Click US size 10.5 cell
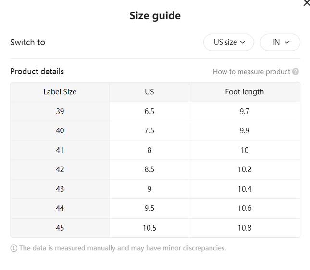 [x=149, y=228]
